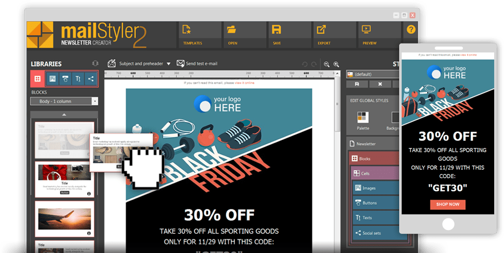Open the Background color swatch
The width and height of the screenshot is (504, 253).
click(395, 117)
